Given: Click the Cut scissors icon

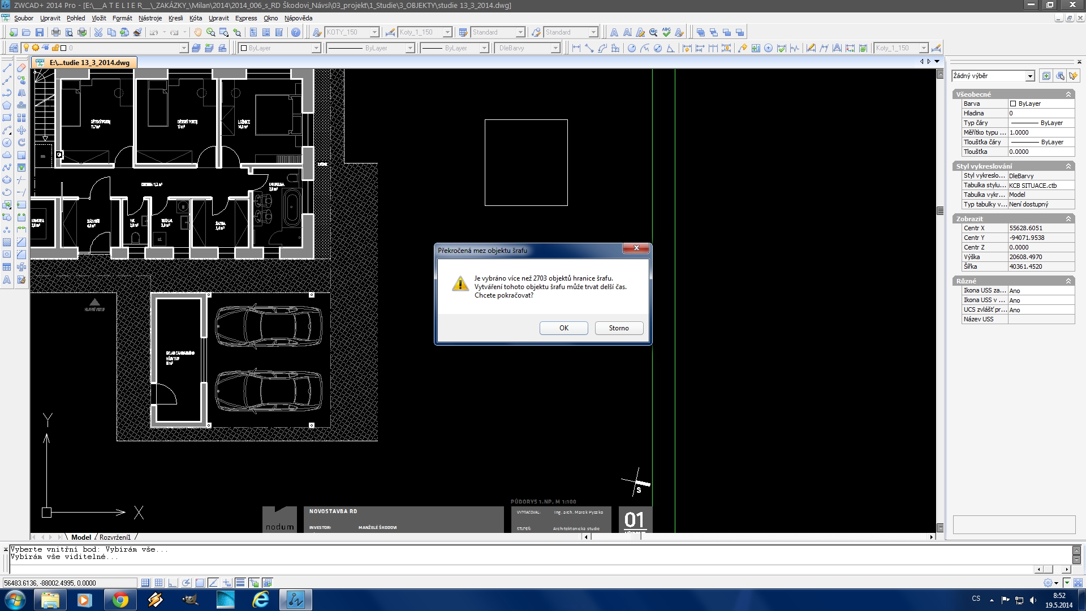Looking at the screenshot, I should pos(98,32).
